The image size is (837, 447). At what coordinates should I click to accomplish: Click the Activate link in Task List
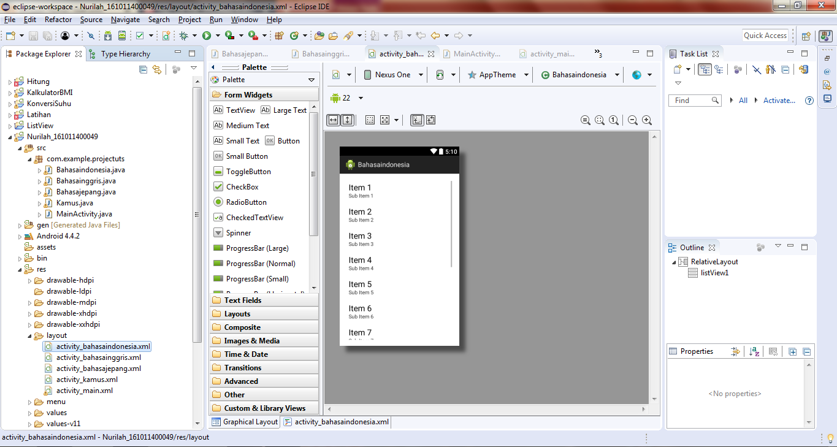pyautogui.click(x=779, y=100)
